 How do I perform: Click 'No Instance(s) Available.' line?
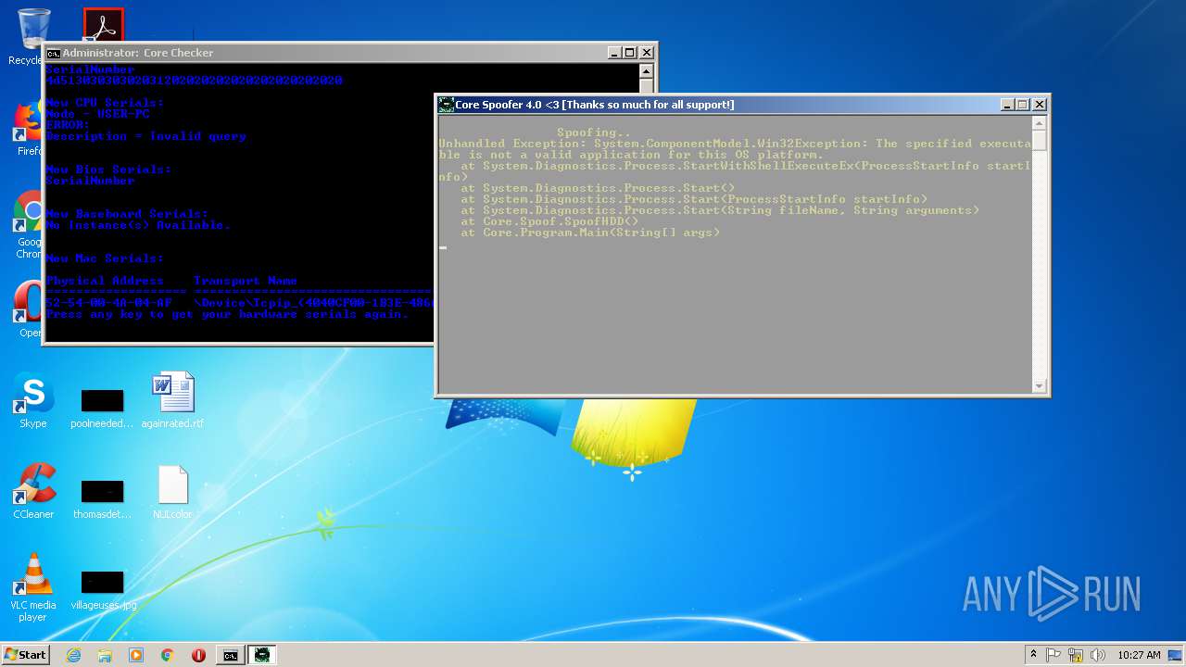point(138,225)
